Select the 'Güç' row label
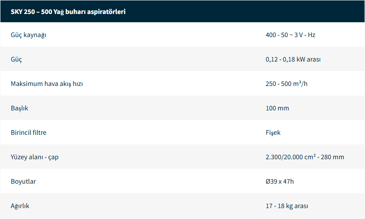 tap(16, 59)
